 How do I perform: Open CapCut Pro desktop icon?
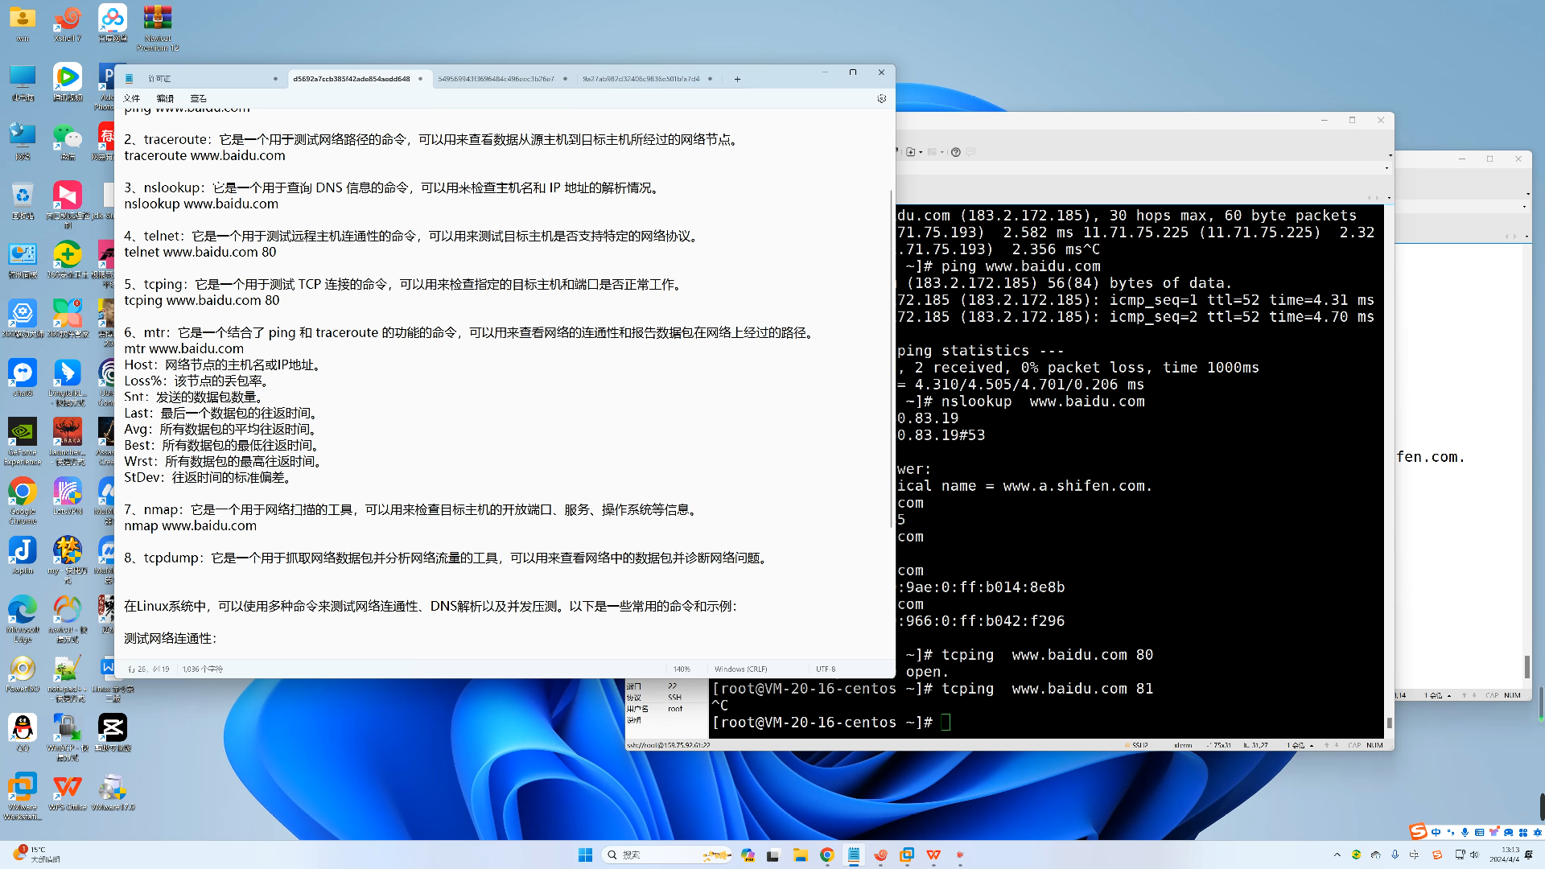pos(113,731)
